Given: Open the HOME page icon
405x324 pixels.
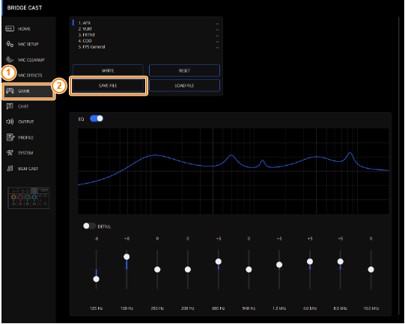Looking at the screenshot, I should [x=10, y=28].
